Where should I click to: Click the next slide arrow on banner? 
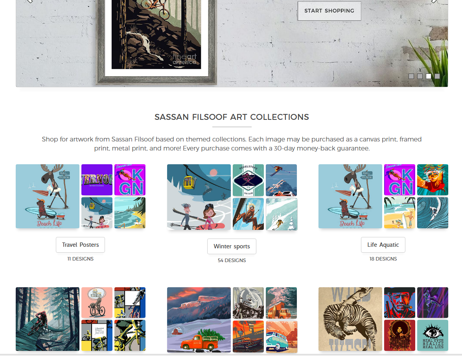[x=434, y=1]
